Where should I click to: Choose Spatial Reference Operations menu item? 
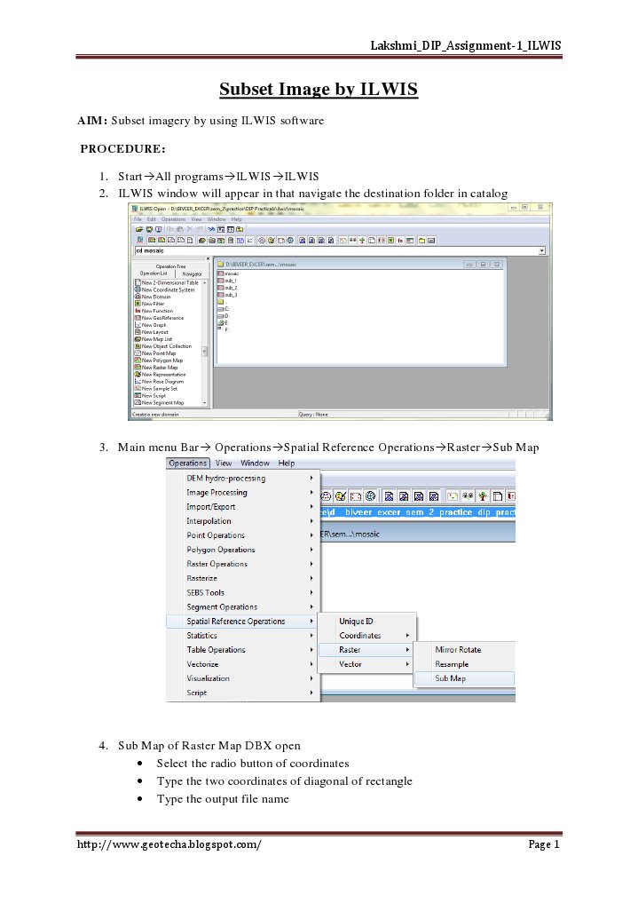click(x=242, y=622)
